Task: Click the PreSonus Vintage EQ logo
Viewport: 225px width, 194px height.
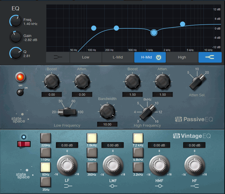Action: [x=192, y=136]
